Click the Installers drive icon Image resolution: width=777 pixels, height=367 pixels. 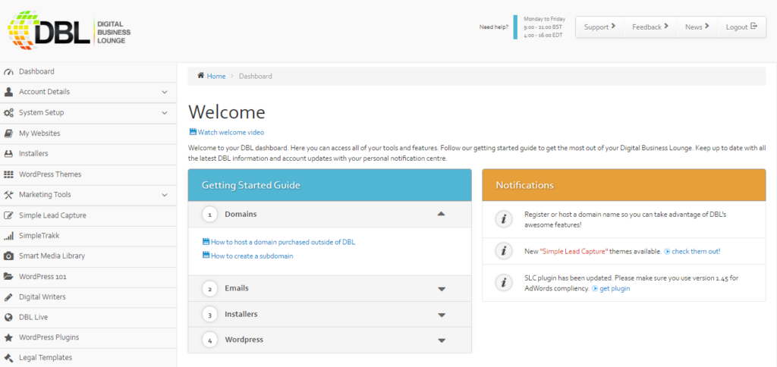8,154
